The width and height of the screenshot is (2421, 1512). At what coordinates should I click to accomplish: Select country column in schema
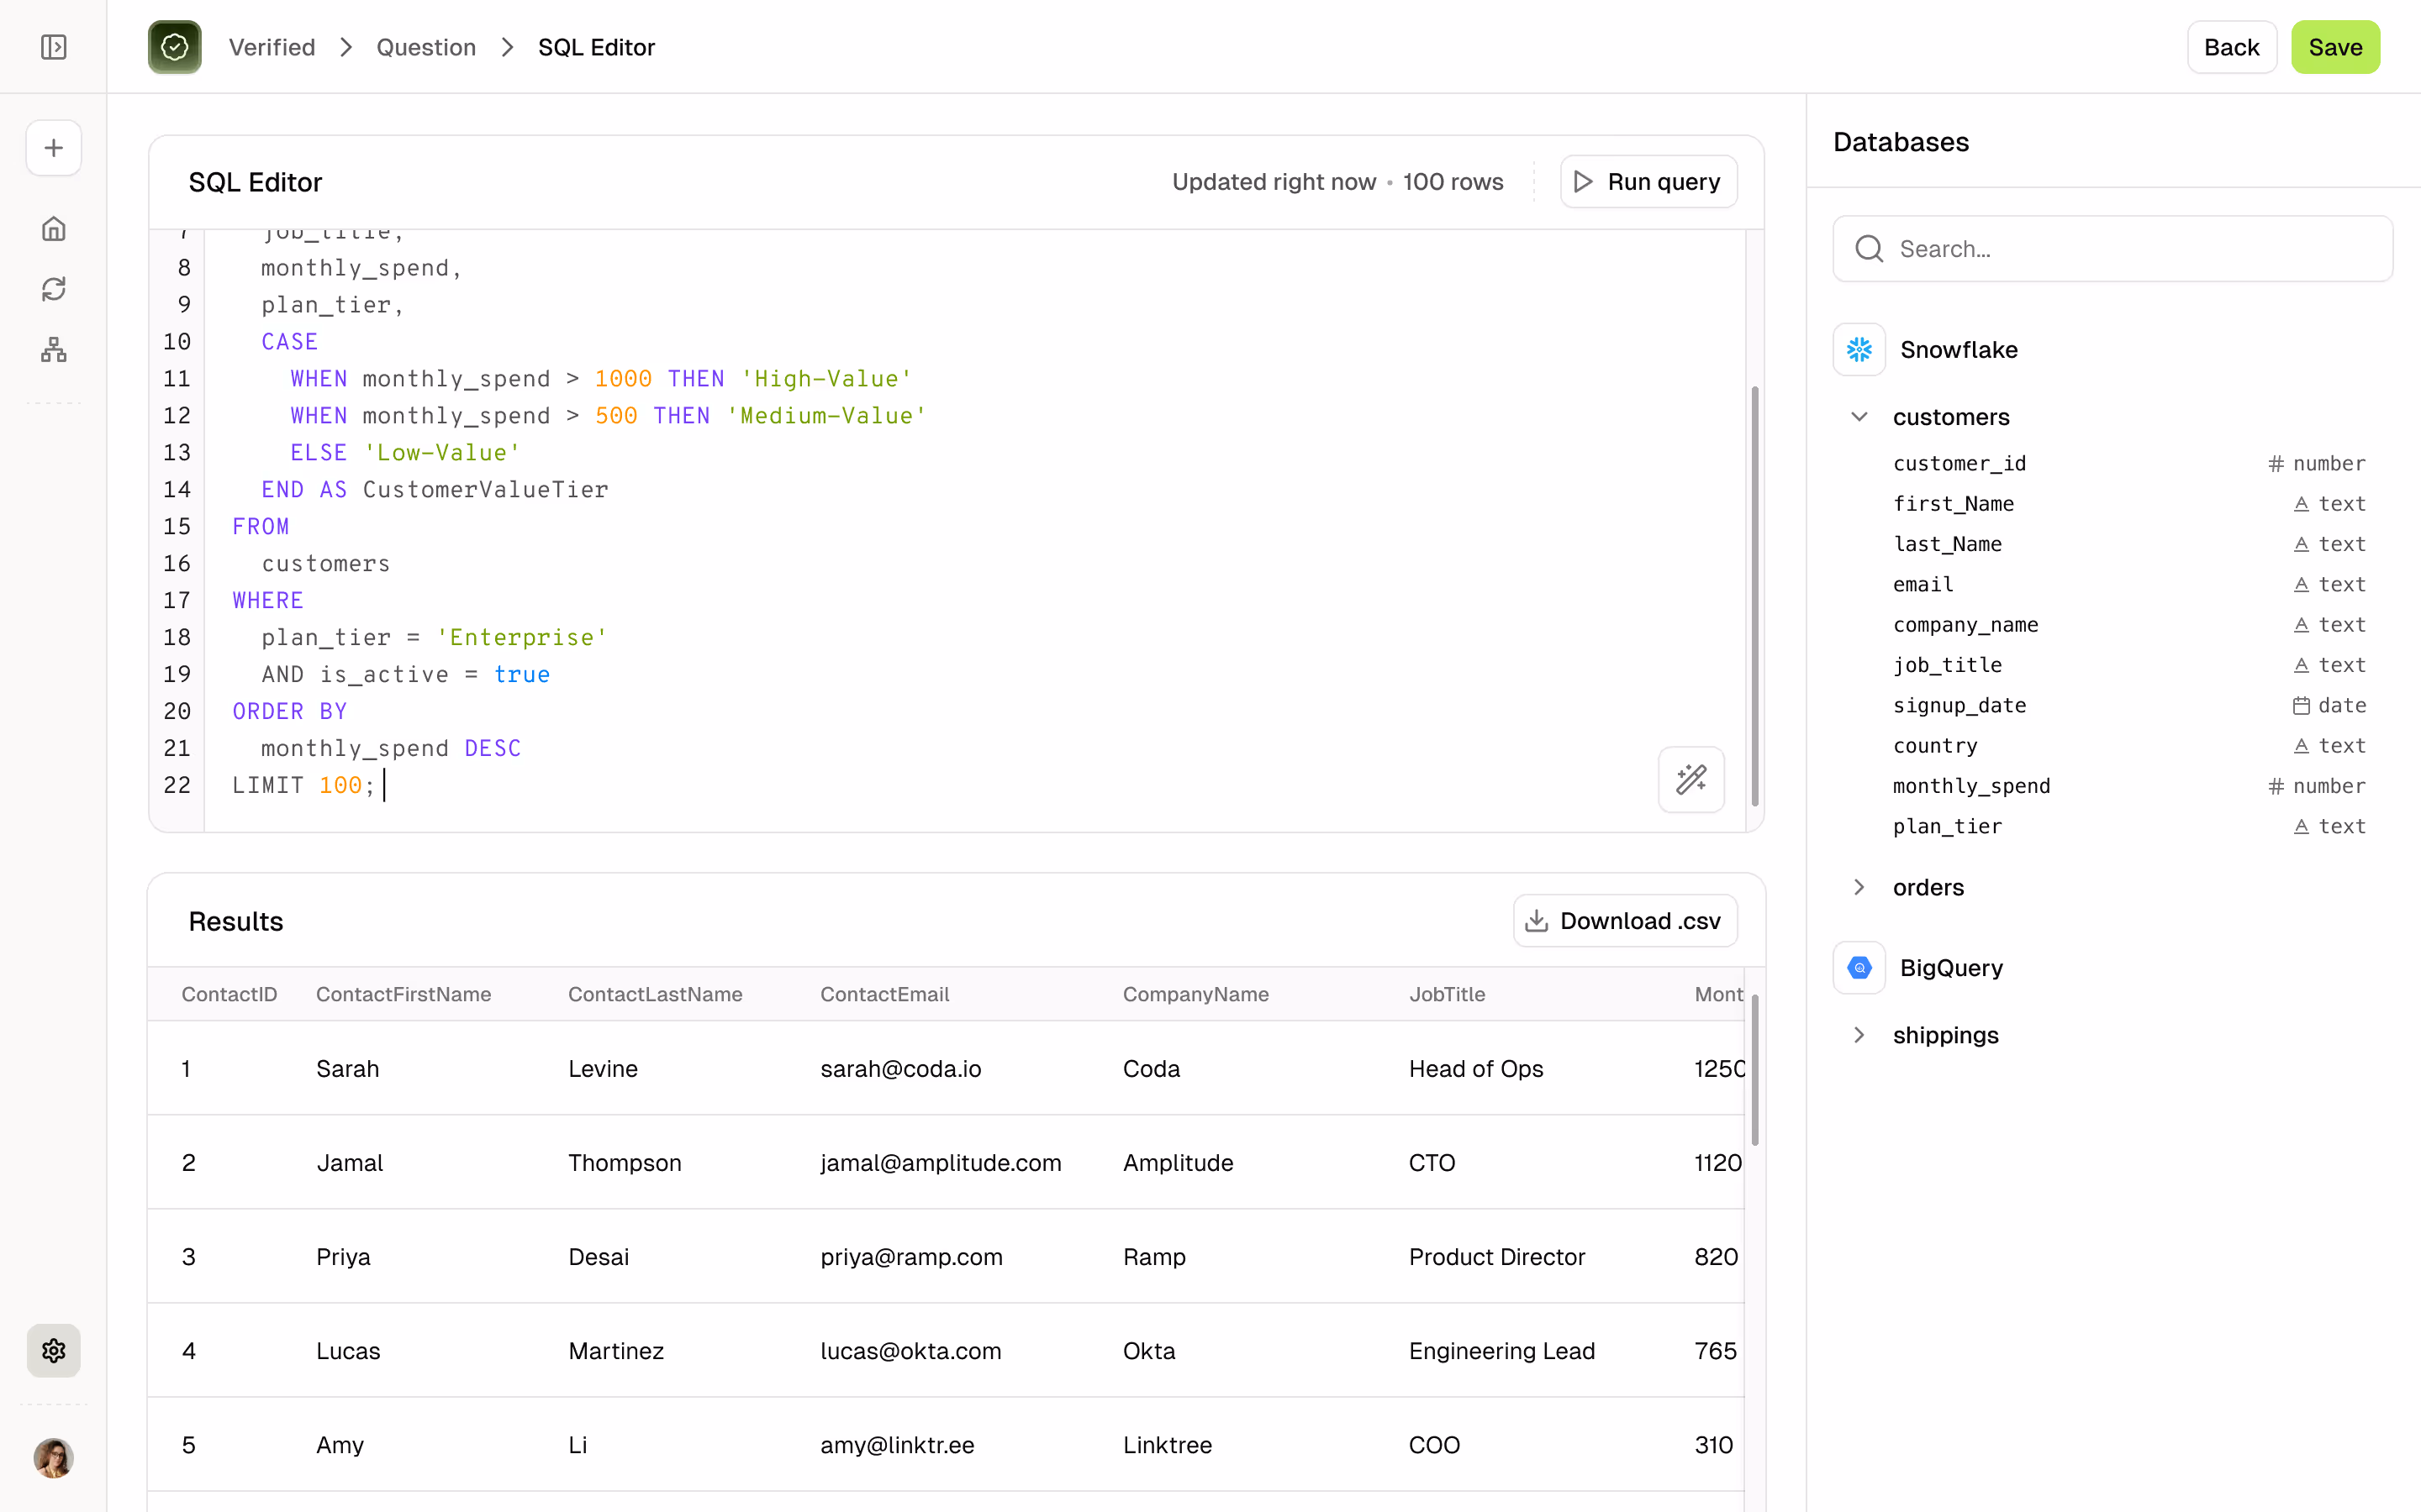point(1935,746)
